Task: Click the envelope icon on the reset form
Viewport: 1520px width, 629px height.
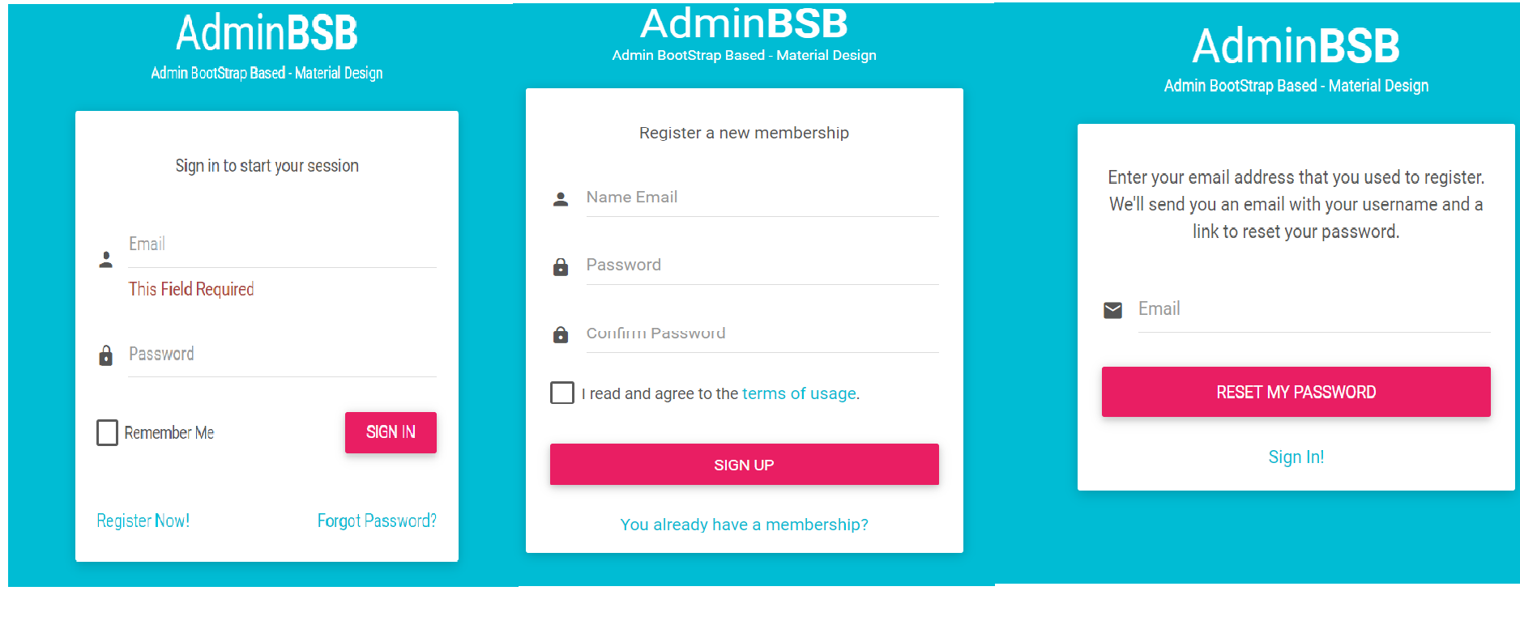Action: pyautogui.click(x=1112, y=309)
